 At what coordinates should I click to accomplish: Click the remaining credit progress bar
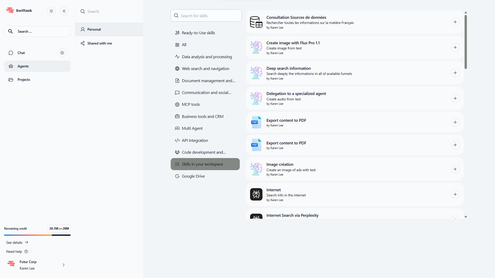tap(37, 235)
